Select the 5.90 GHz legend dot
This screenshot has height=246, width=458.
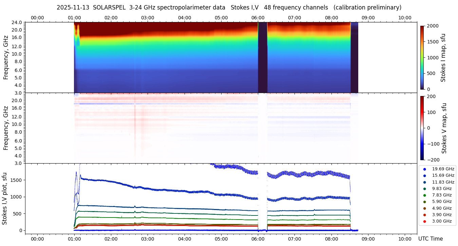(424, 202)
